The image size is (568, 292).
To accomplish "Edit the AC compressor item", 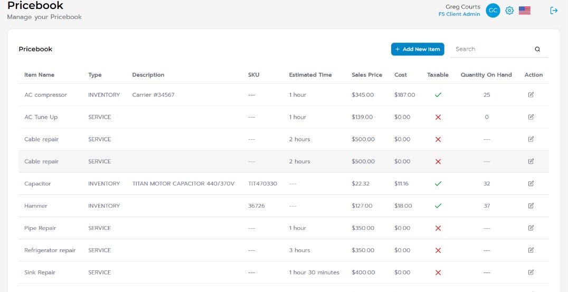I will 531,95.
